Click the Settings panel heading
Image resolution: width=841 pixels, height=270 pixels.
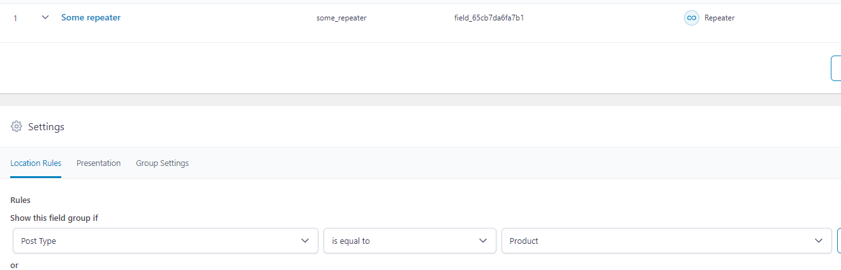[46, 127]
